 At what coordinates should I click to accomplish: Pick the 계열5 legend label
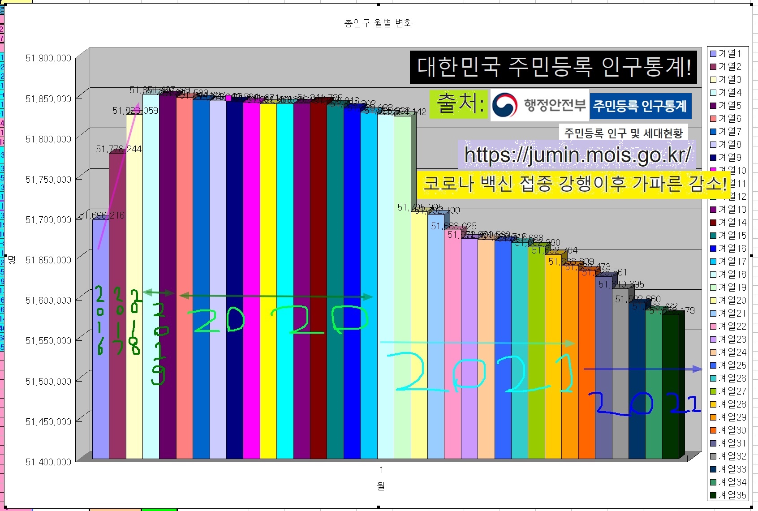pyautogui.click(x=730, y=105)
